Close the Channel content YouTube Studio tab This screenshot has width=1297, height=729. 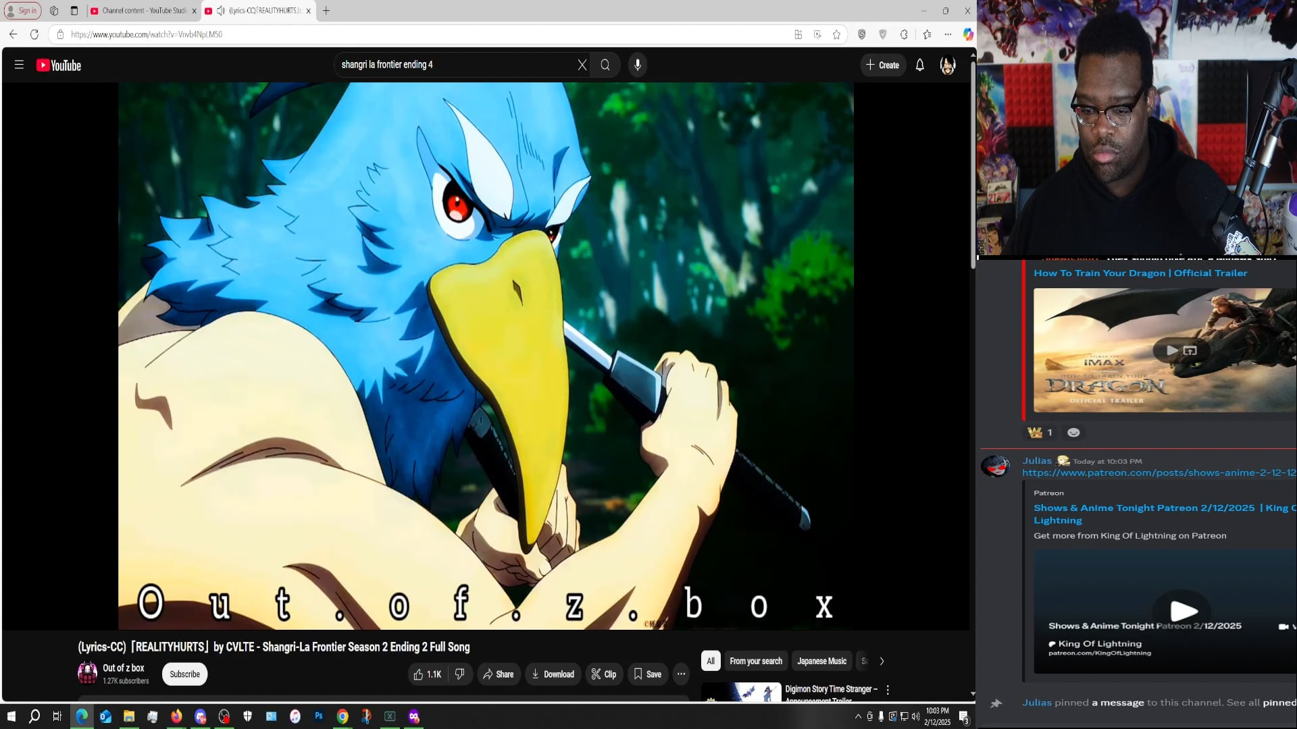pyautogui.click(x=194, y=11)
